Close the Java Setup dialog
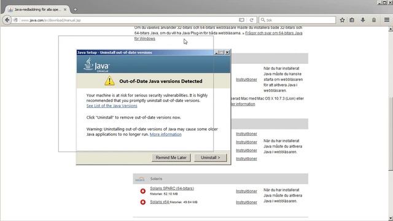 point(227,52)
